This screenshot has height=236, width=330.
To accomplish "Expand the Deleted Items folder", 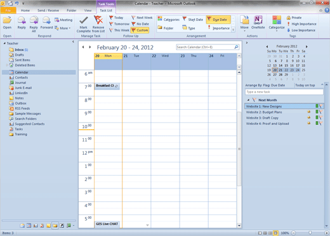I will (x=7, y=65).
